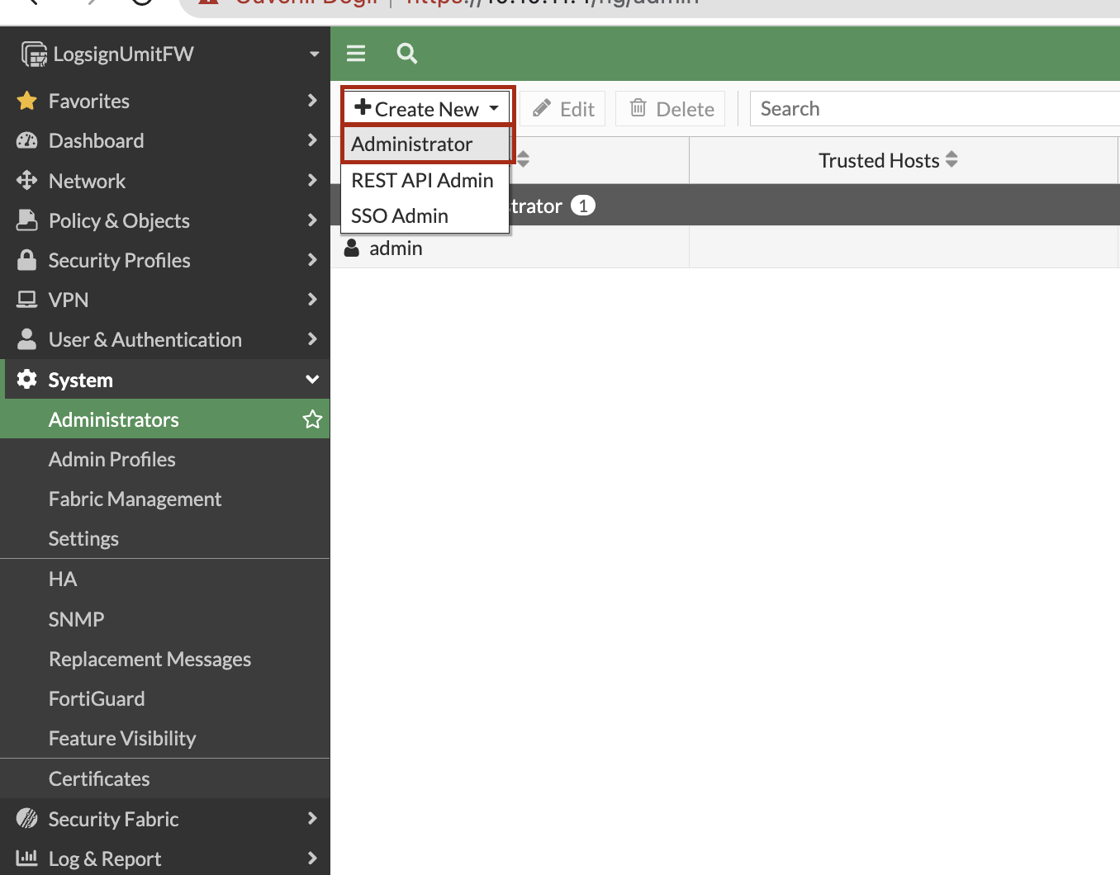
Task: Open Fabric Management page
Action: click(165, 499)
